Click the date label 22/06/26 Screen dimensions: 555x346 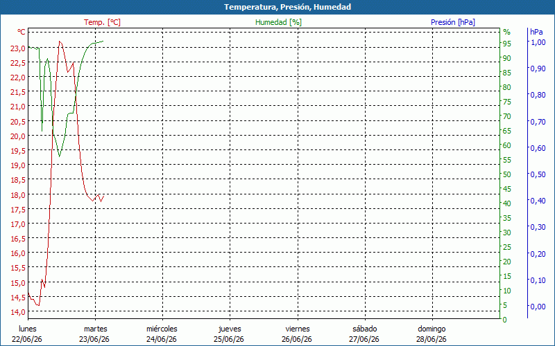point(27,339)
